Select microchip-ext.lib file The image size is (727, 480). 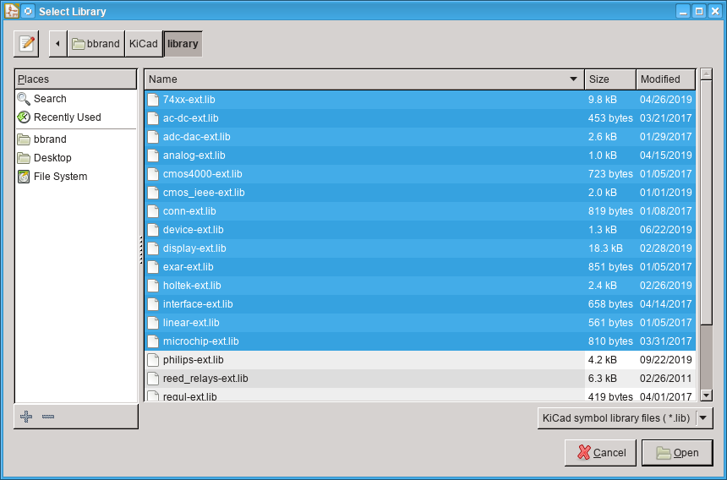coord(420,341)
